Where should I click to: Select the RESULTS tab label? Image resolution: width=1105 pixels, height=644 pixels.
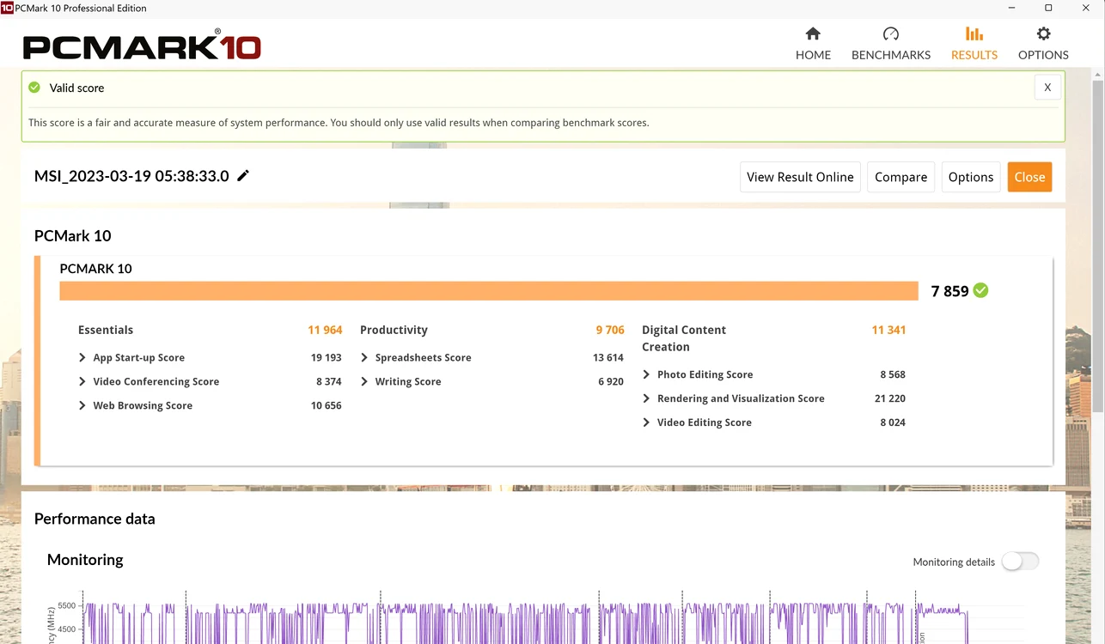[x=974, y=55]
